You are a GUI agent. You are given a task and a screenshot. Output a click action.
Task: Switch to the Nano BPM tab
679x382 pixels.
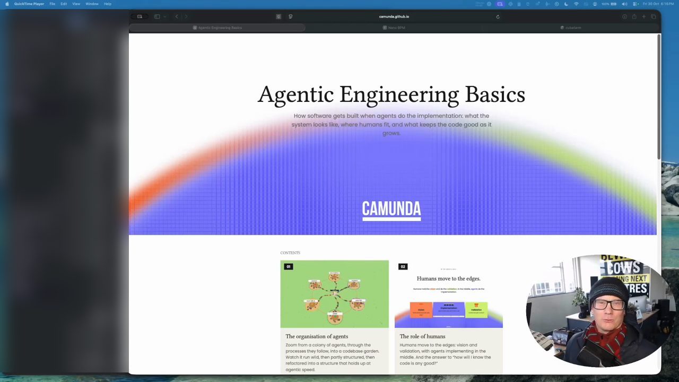(x=394, y=28)
